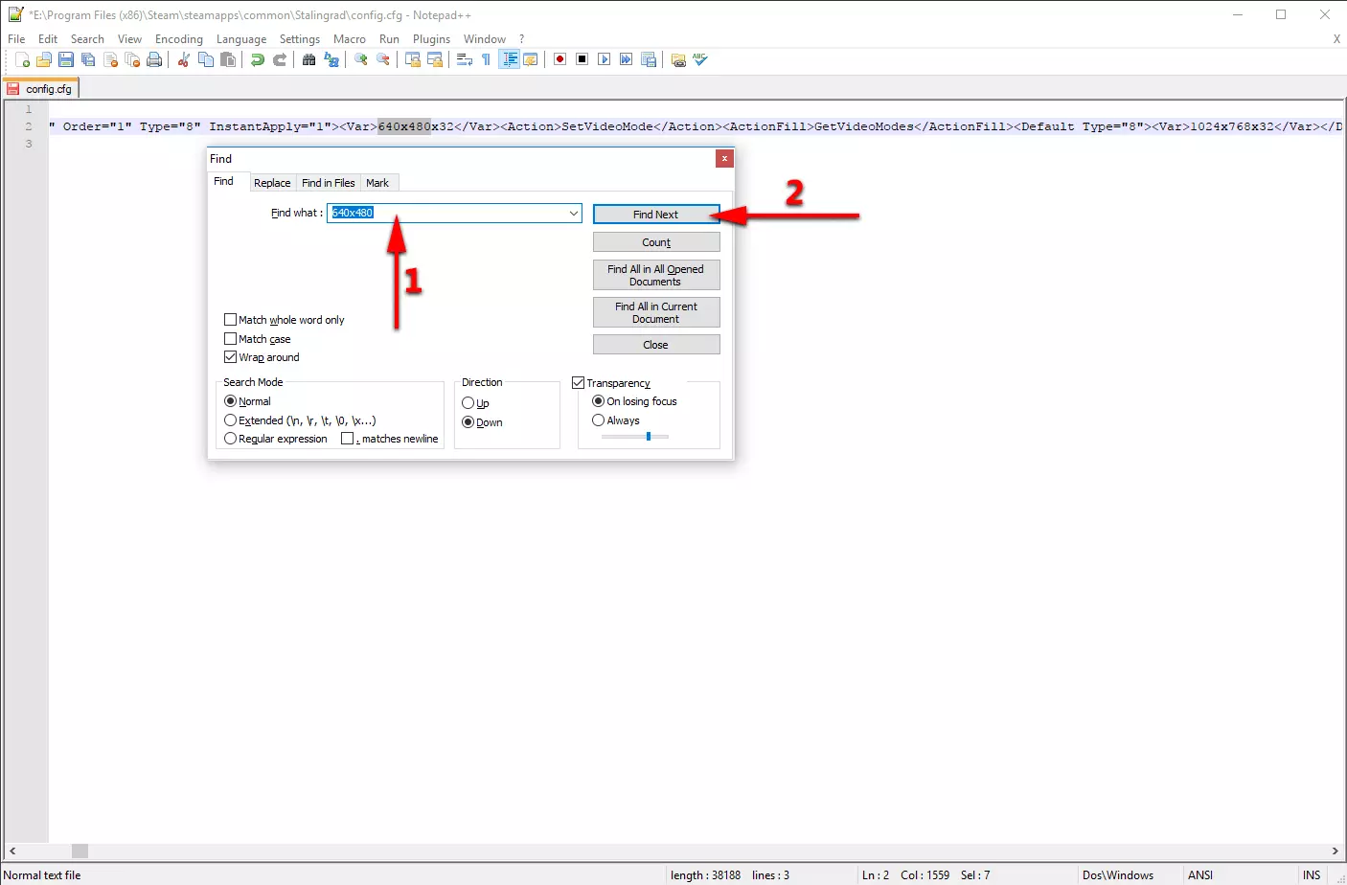Image resolution: width=1347 pixels, height=885 pixels.
Task: Click the Close file toolbar icon
Action: (110, 59)
